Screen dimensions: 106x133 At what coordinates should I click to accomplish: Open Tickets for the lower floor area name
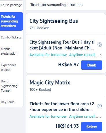tap(62, 107)
